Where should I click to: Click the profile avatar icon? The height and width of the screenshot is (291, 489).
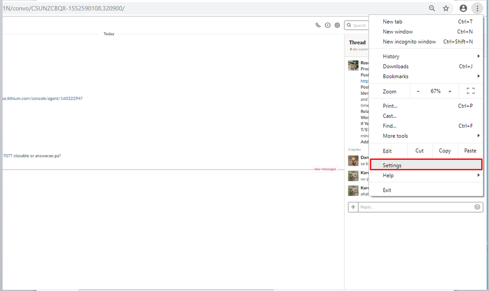463,8
